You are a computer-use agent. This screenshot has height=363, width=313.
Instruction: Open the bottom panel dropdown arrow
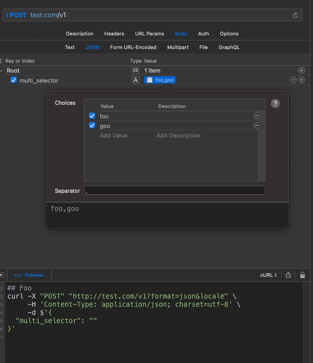(x=2, y=275)
